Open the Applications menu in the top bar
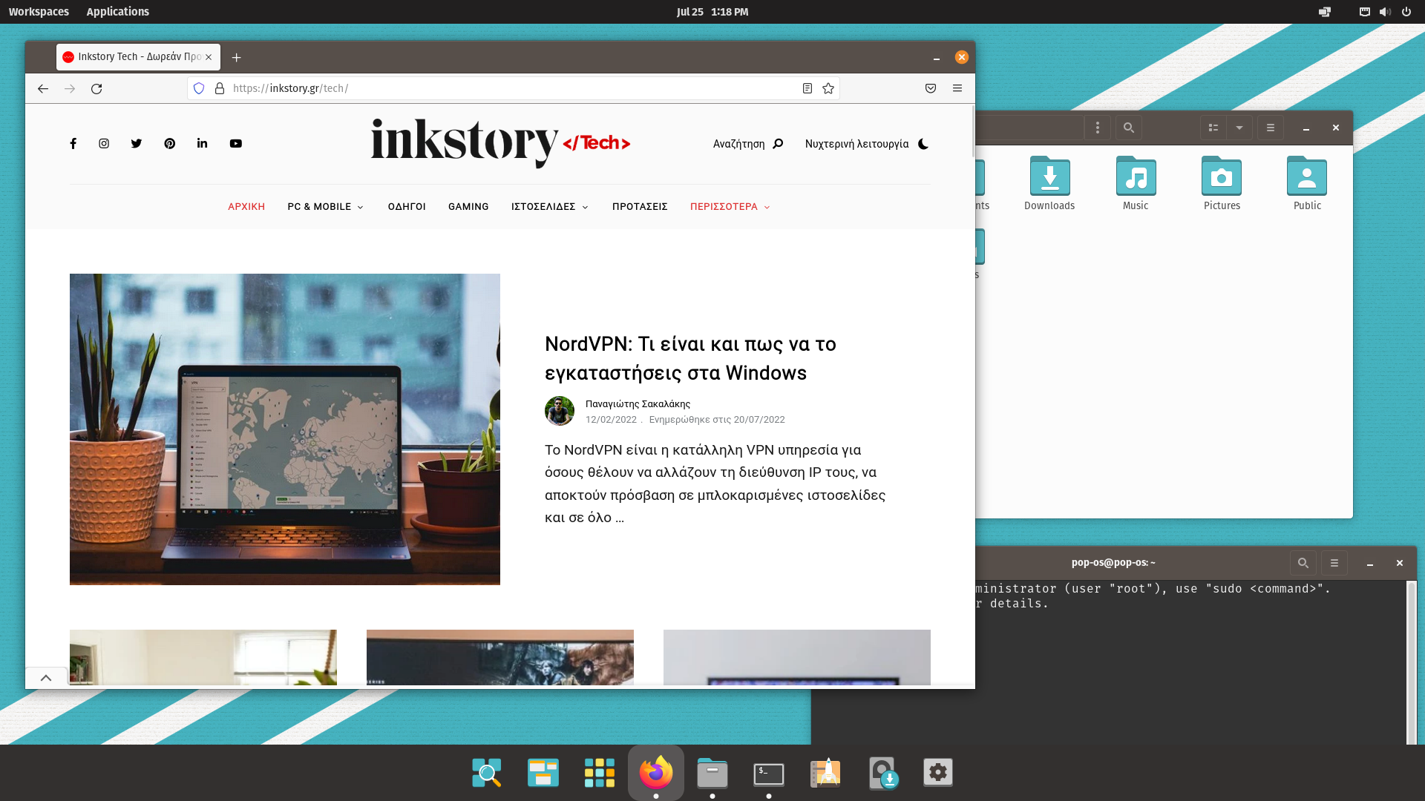Screen dimensions: 1425x801 (x=117, y=11)
